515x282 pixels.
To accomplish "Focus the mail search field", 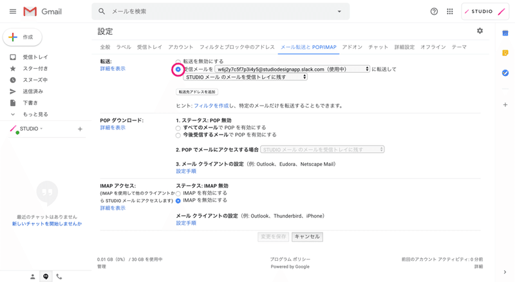I will point(220,12).
